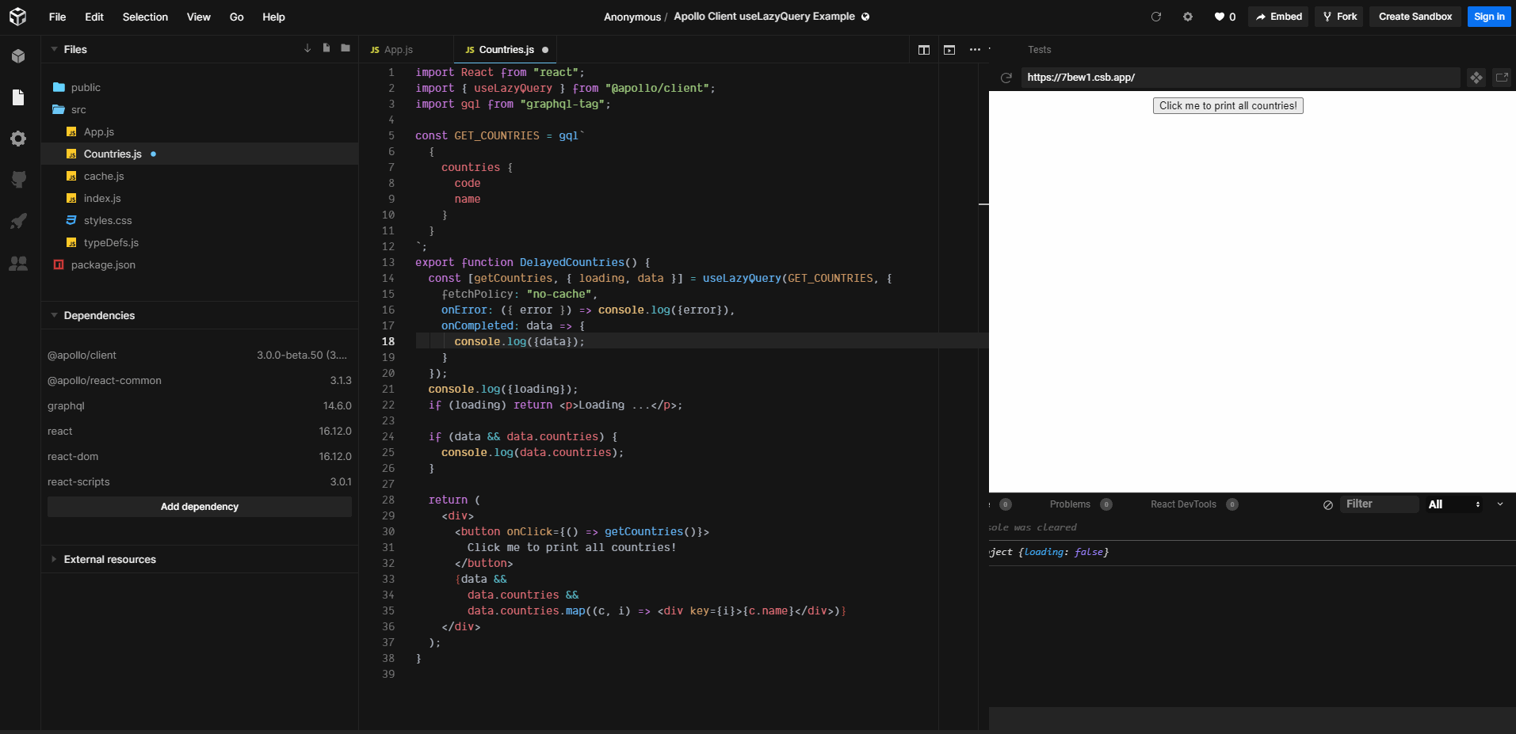The image size is (1516, 734).
Task: Collapse the Files section arrow
Action: click(x=54, y=49)
